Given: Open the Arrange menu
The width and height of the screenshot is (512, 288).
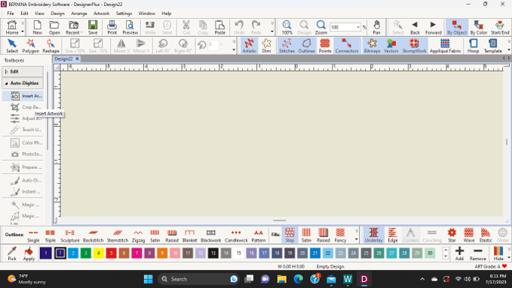Looking at the screenshot, I should tap(79, 14).
